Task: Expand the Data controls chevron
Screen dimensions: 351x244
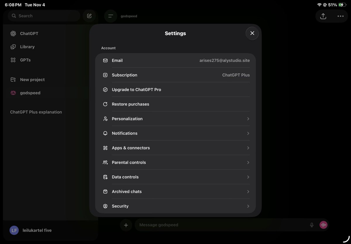Action: point(248,177)
